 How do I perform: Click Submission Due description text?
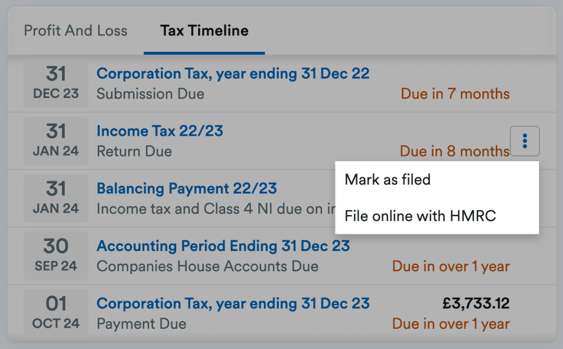click(150, 94)
